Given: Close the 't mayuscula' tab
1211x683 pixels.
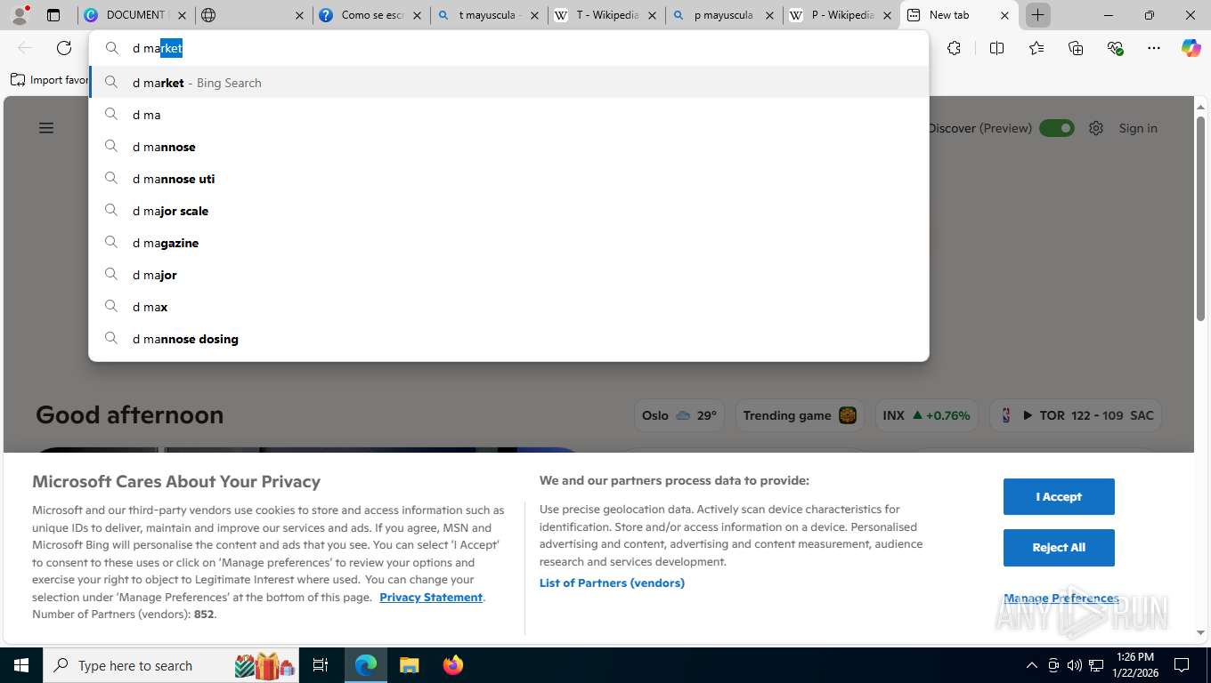Looking at the screenshot, I should click(x=534, y=15).
